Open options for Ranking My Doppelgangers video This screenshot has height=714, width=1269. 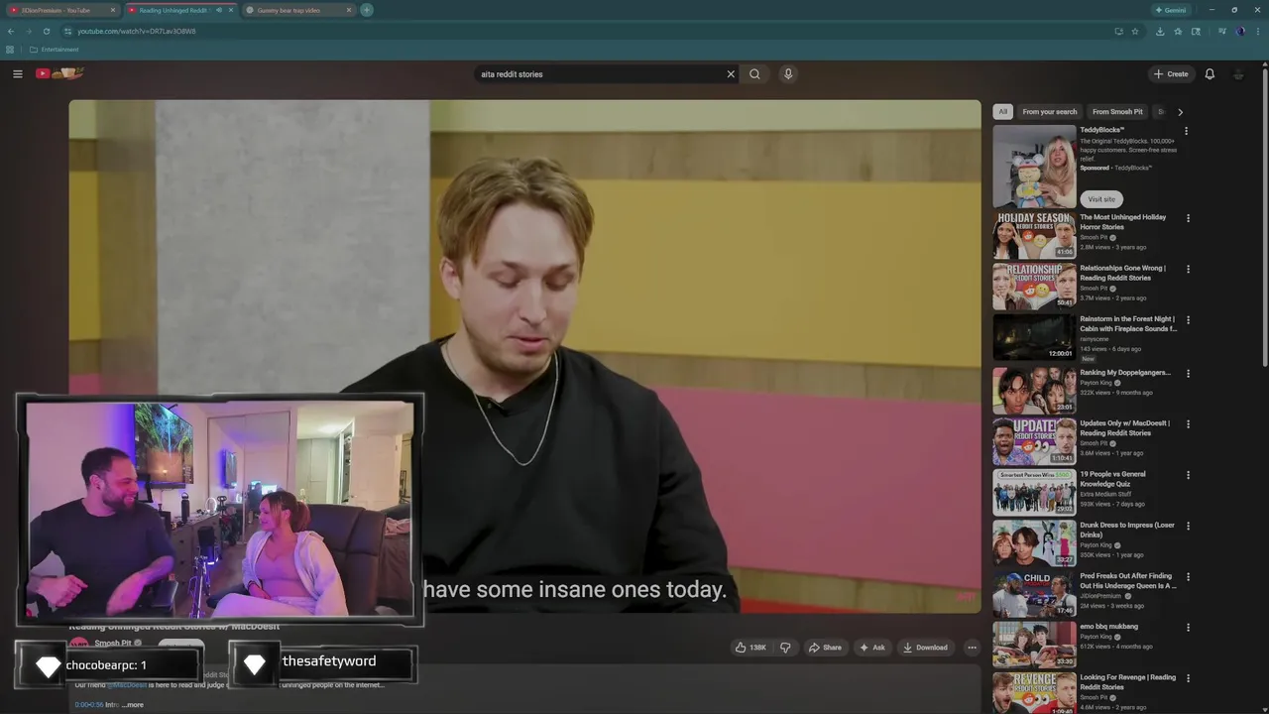(1188, 374)
